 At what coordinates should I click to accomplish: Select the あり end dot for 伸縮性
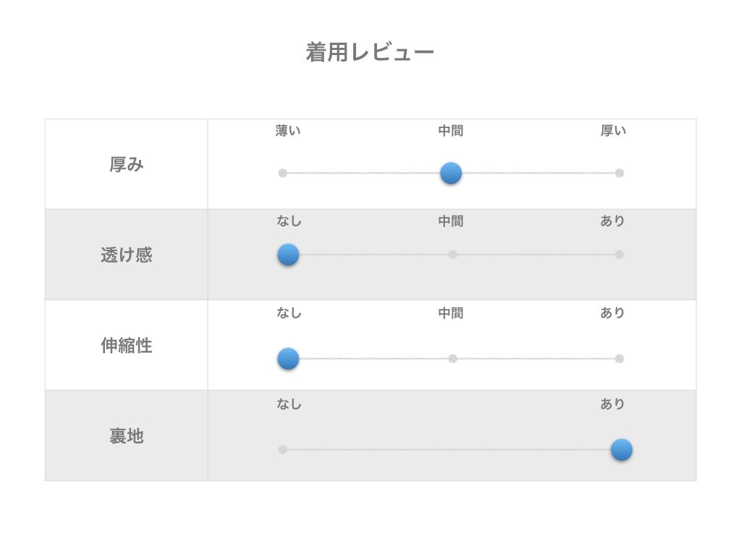click(619, 358)
